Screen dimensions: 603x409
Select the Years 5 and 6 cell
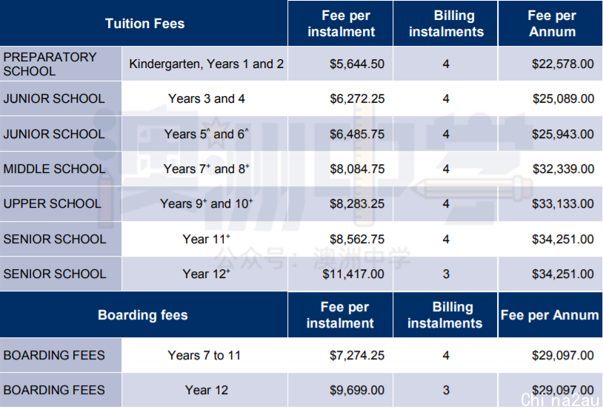(204, 134)
